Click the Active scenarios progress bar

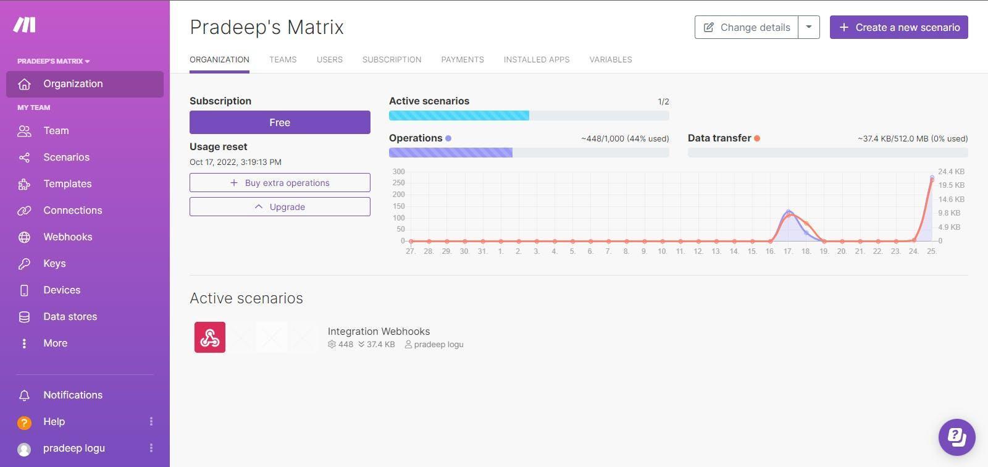(529, 116)
